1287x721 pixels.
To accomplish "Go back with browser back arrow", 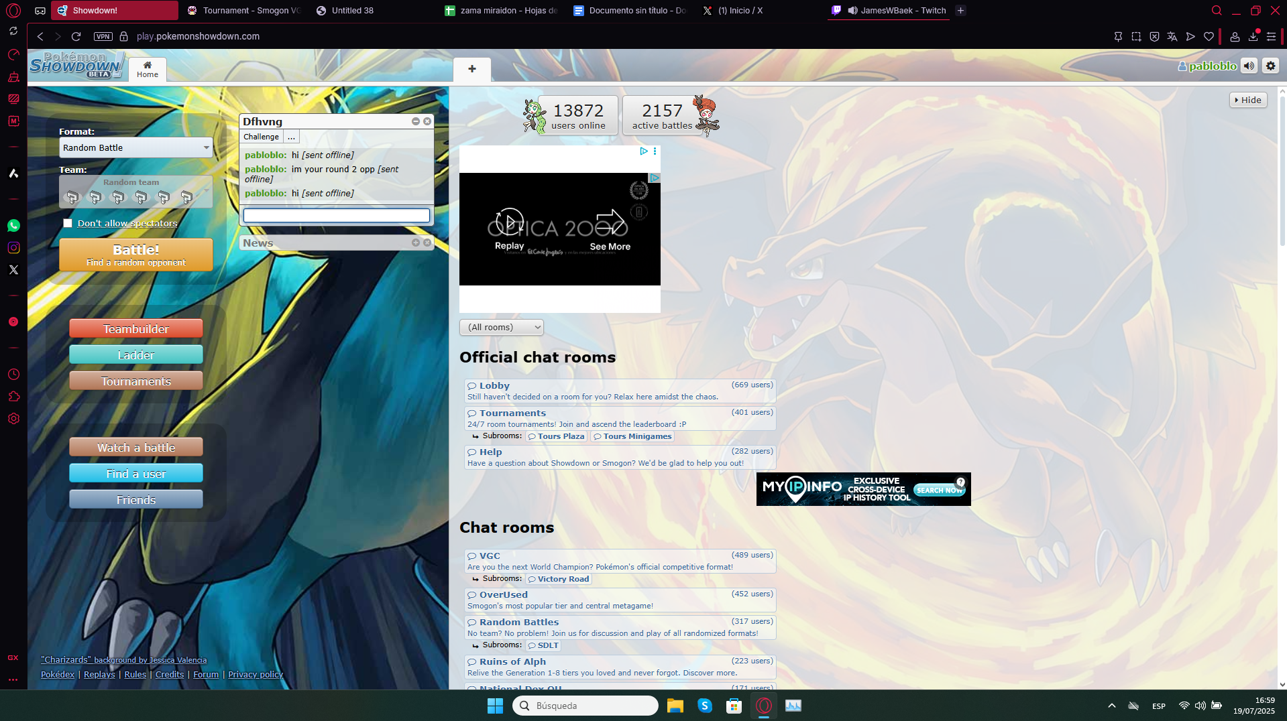I will 40,36.
